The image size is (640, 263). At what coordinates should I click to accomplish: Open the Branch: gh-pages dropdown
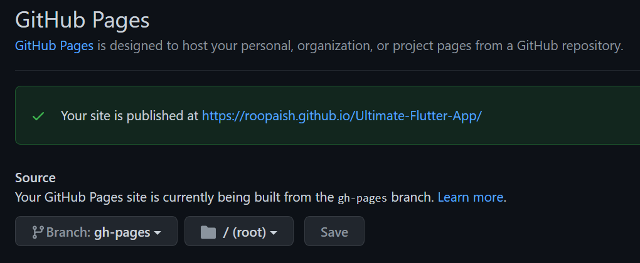click(x=97, y=232)
